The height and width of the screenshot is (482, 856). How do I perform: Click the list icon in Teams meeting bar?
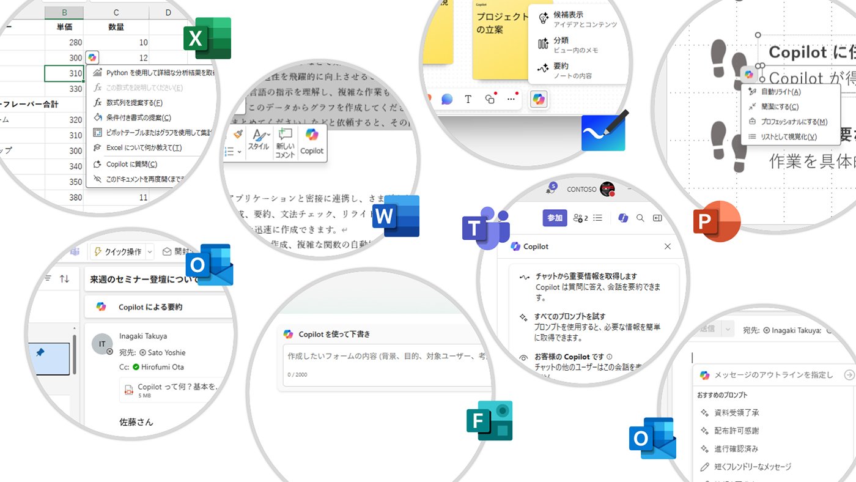(x=599, y=218)
